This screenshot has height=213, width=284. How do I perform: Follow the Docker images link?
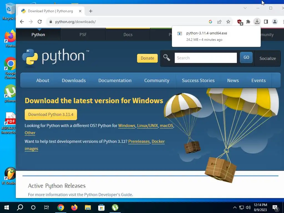(x=158, y=141)
